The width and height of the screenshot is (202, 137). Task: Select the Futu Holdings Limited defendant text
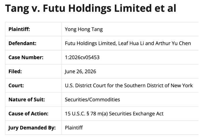(91, 43)
